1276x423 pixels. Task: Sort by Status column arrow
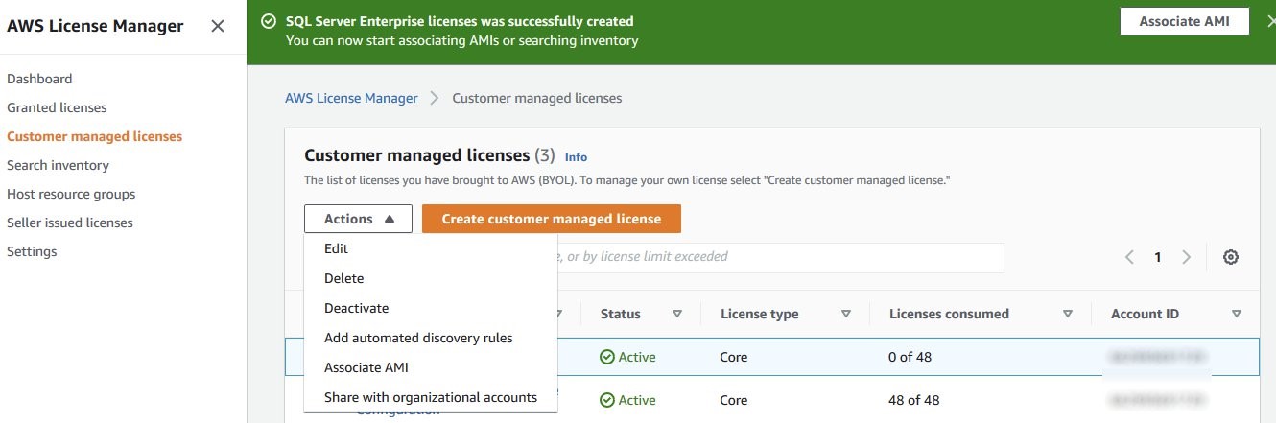(x=677, y=314)
